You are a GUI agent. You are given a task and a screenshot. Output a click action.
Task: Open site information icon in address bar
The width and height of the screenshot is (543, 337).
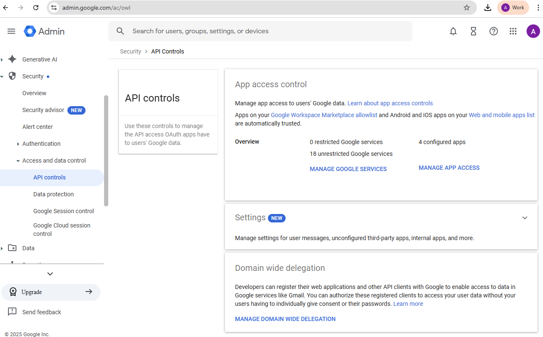click(x=53, y=8)
